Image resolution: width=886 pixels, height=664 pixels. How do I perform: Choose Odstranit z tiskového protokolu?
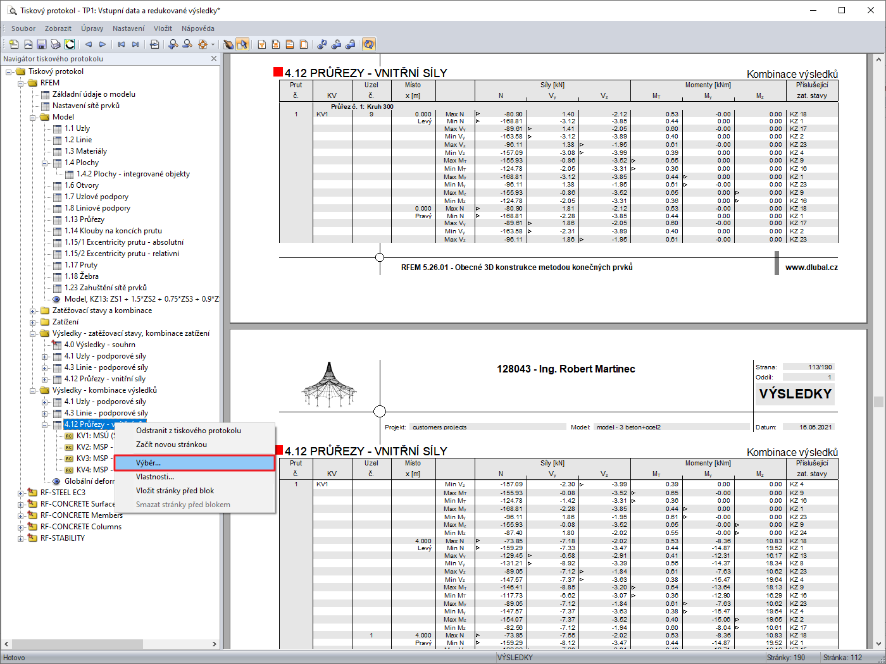(x=195, y=431)
